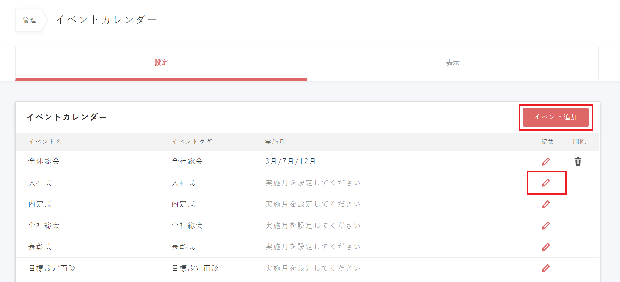Click 実施月を設定してください in the 入社式 row
The width and height of the screenshot is (620, 282).
pos(313,183)
